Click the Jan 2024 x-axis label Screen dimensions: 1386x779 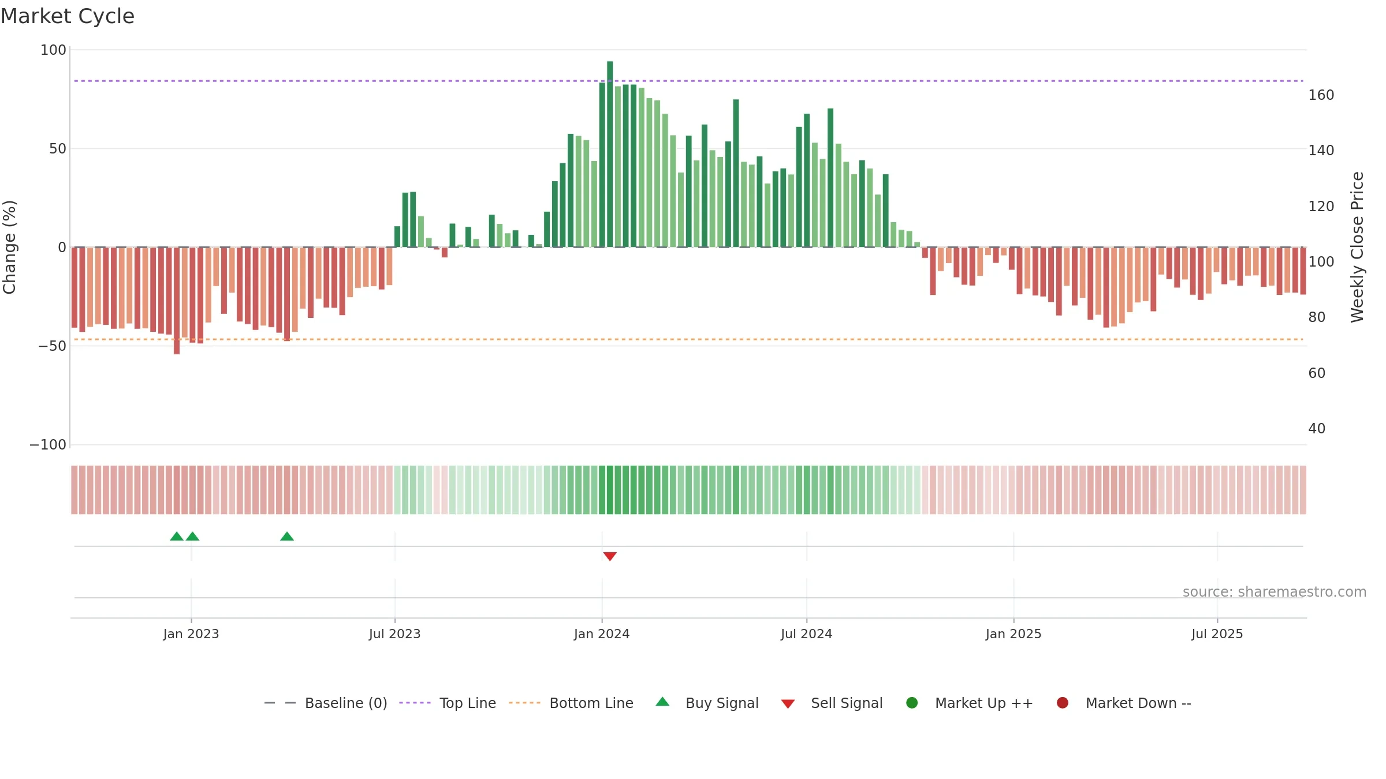(602, 634)
